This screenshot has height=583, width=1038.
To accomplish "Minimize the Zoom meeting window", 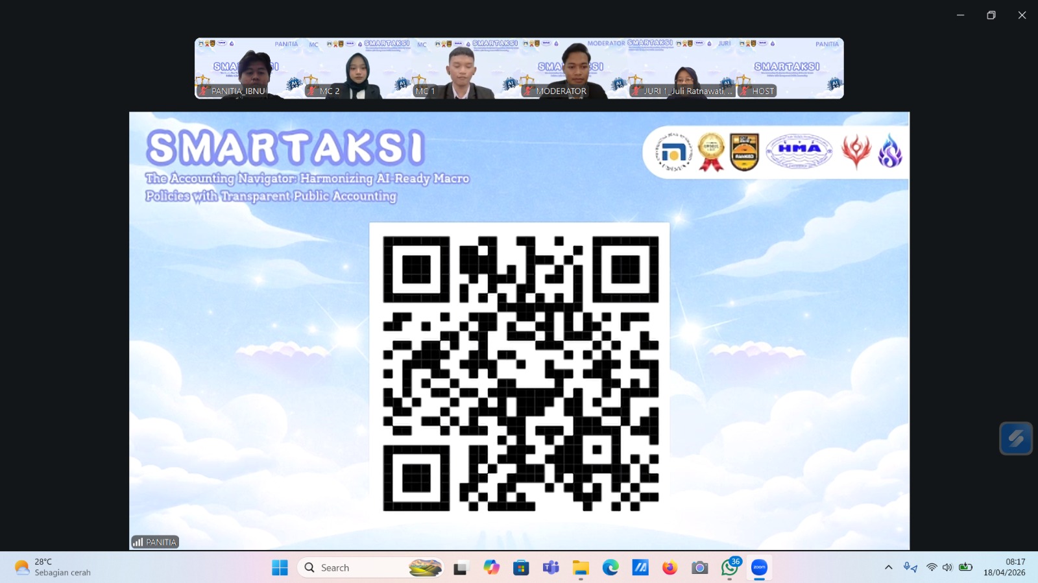I will (x=960, y=15).
